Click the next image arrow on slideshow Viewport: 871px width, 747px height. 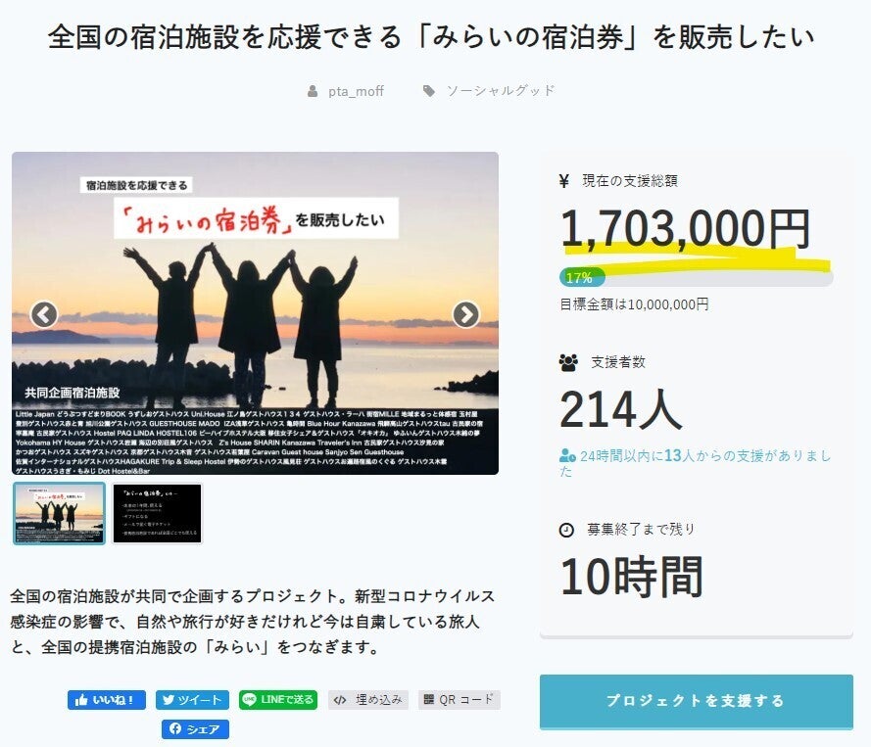(465, 314)
